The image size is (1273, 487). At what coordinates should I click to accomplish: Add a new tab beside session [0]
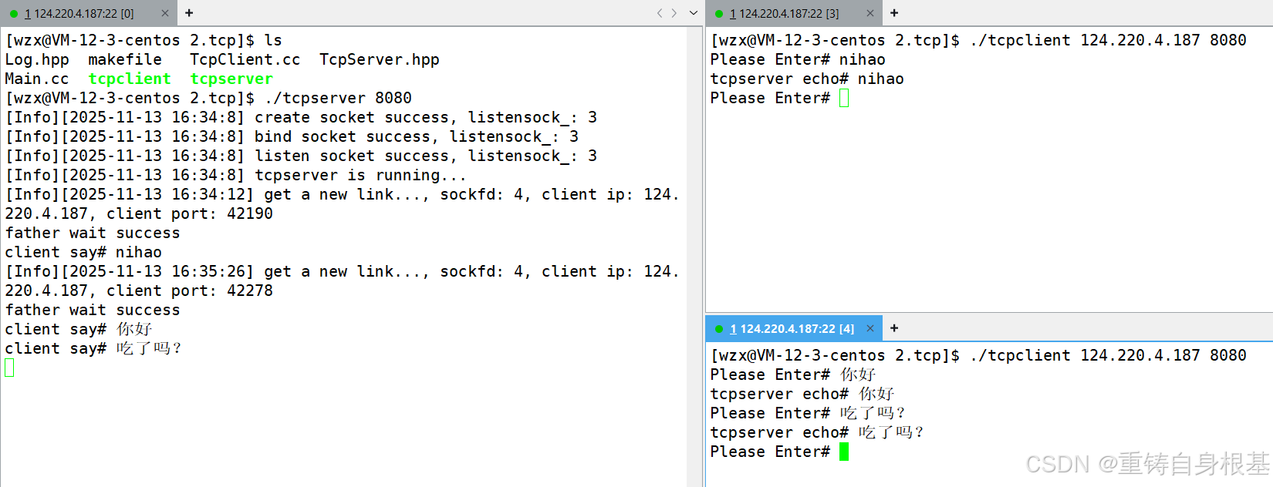click(x=189, y=13)
